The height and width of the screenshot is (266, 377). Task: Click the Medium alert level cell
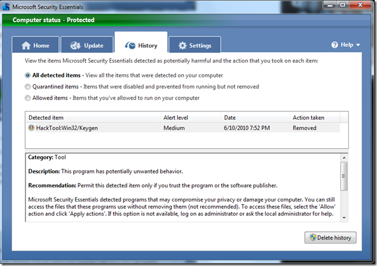(x=174, y=128)
